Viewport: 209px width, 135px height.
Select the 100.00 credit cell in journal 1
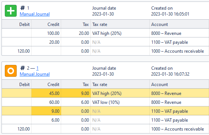46,33
